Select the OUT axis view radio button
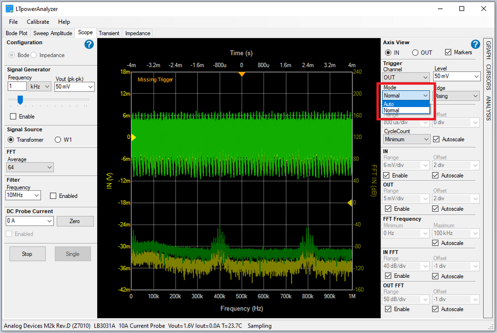 [x=415, y=52]
